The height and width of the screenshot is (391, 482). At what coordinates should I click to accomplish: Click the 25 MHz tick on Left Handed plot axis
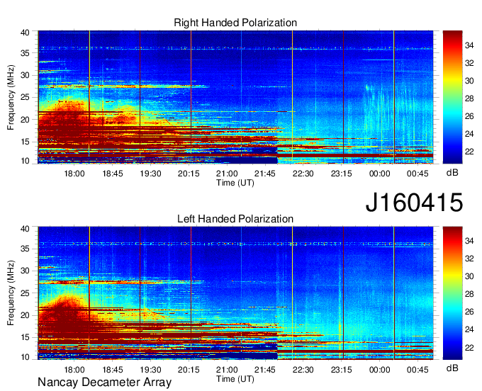click(x=26, y=293)
